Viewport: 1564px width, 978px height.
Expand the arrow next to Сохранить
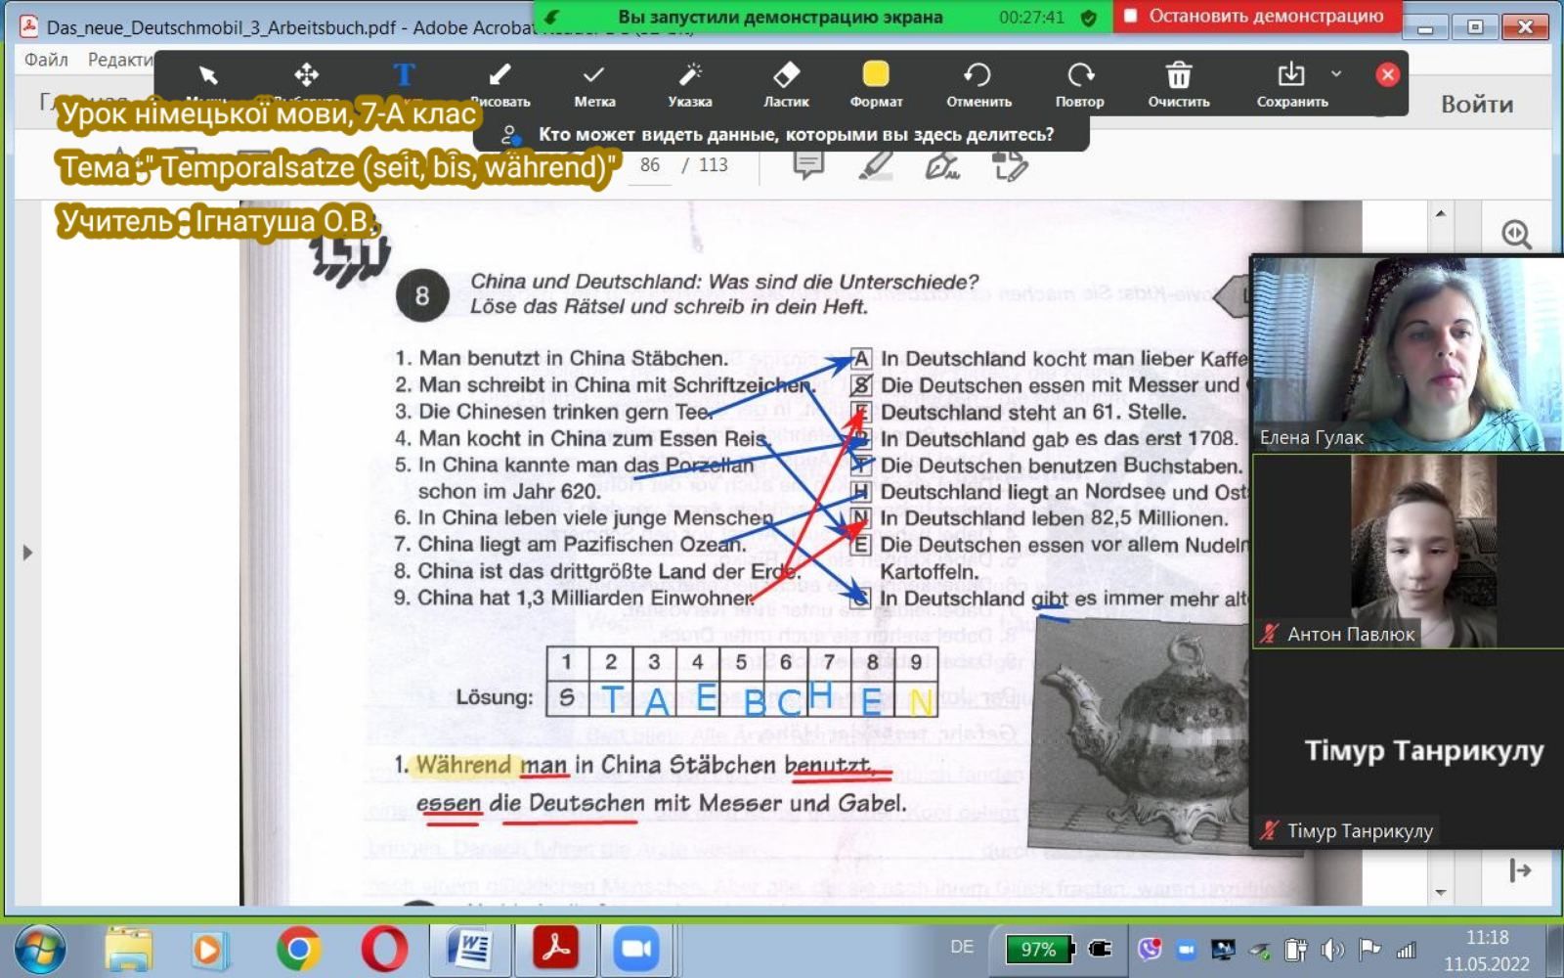(1336, 74)
